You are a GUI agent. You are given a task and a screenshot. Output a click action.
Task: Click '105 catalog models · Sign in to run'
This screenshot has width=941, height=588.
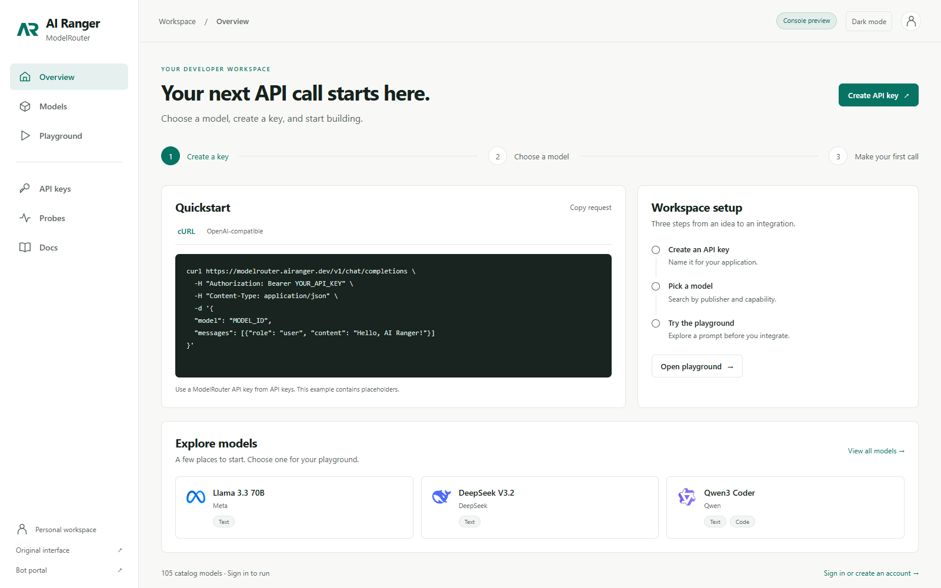point(215,573)
